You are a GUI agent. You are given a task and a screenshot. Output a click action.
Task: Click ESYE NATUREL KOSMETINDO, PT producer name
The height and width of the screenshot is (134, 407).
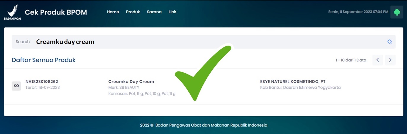pos(293,82)
